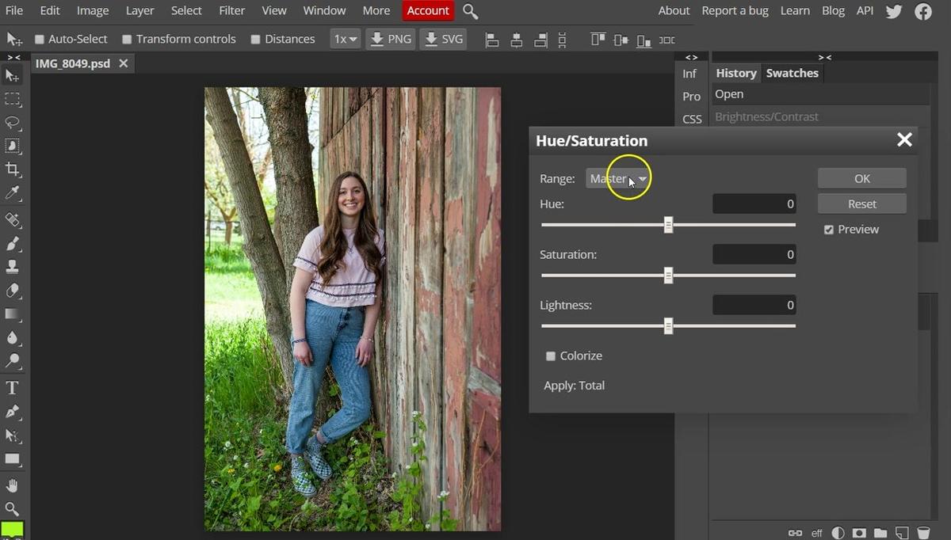Export using the PNG button

coord(390,39)
